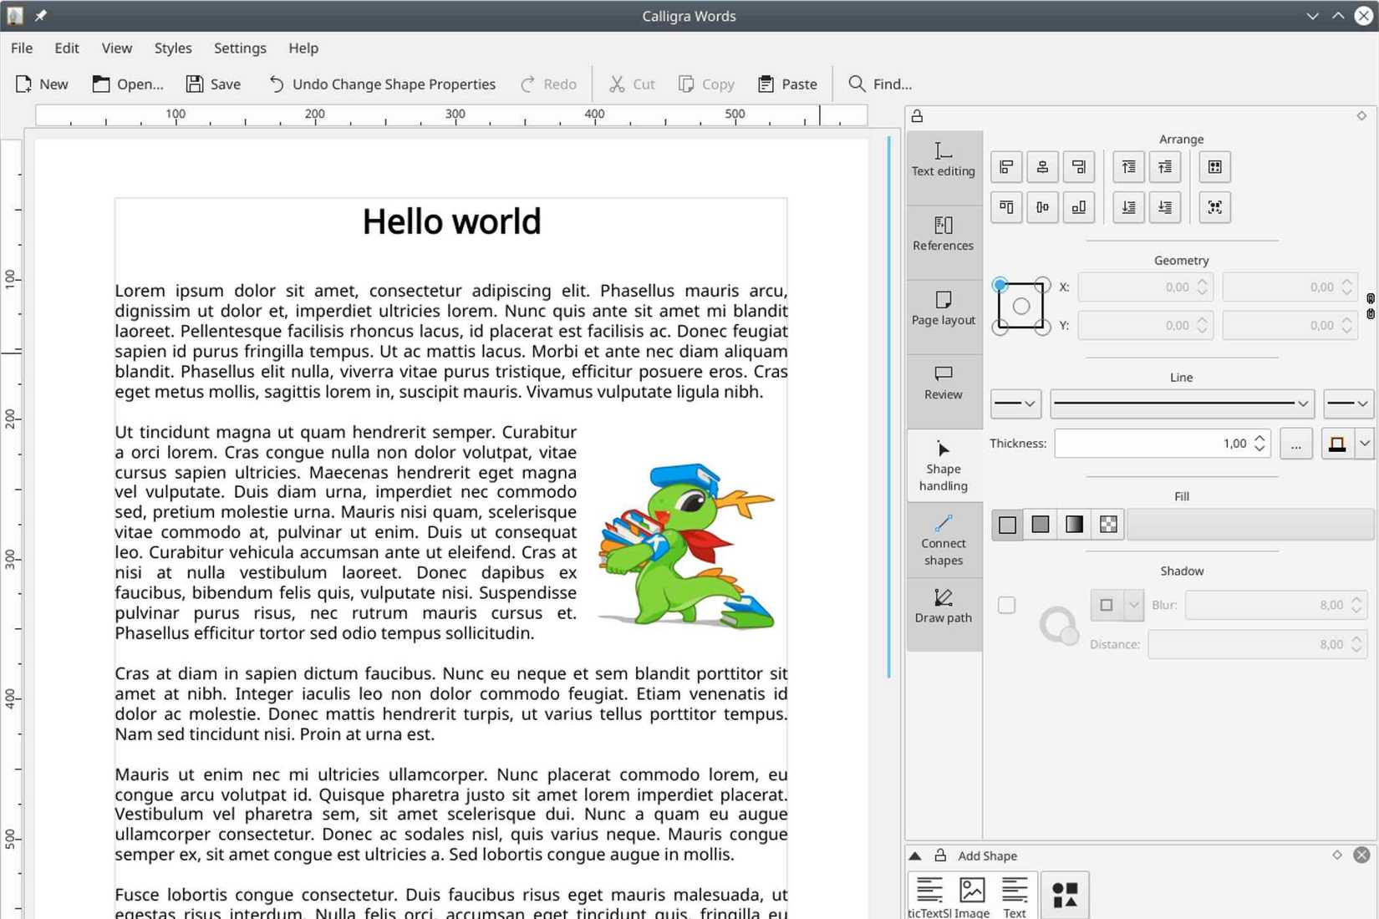Screen dimensions: 1379x919
Task: Open the References panel
Action: click(943, 233)
